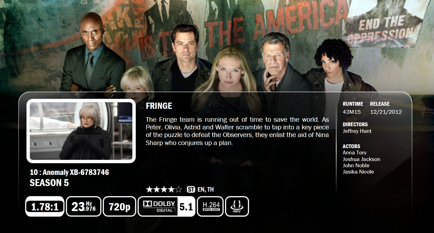Click the H.264 video codec badge
Screen dimensions: 434x233
(x=210, y=207)
